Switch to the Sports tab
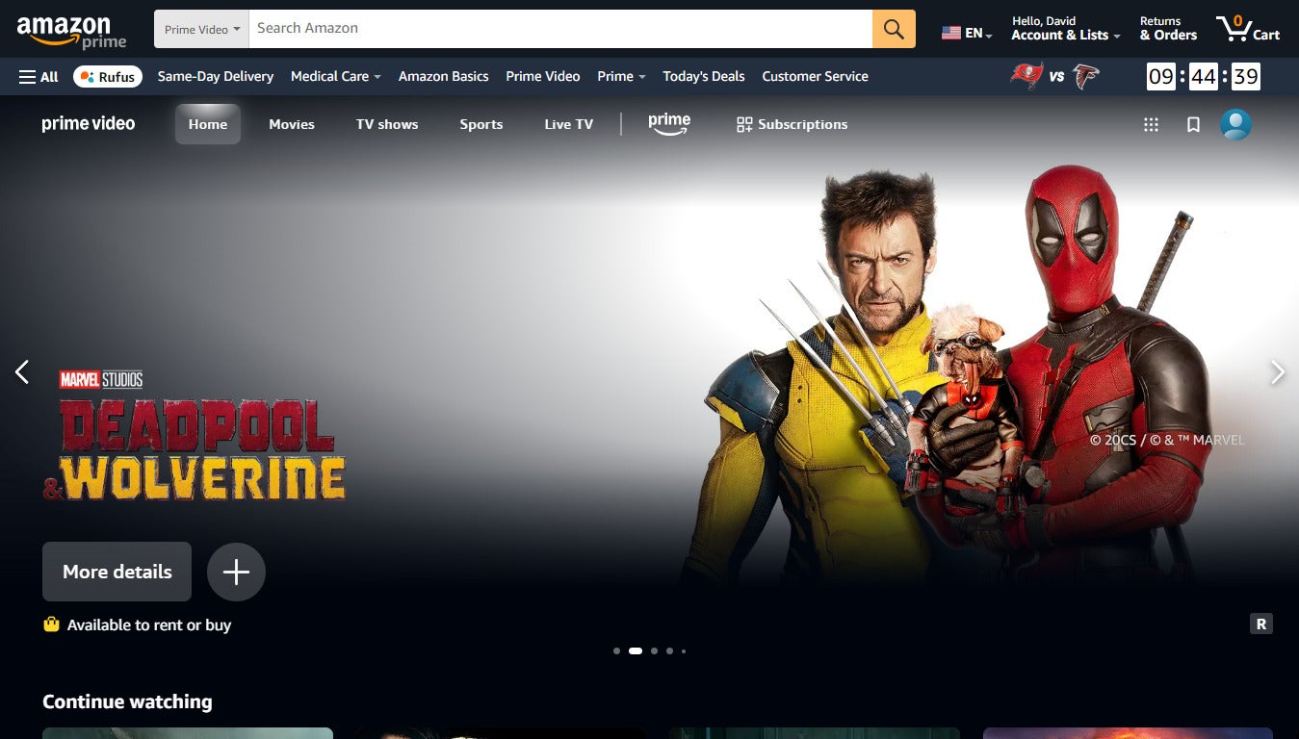Viewport: 1299px width, 739px height. tap(481, 124)
